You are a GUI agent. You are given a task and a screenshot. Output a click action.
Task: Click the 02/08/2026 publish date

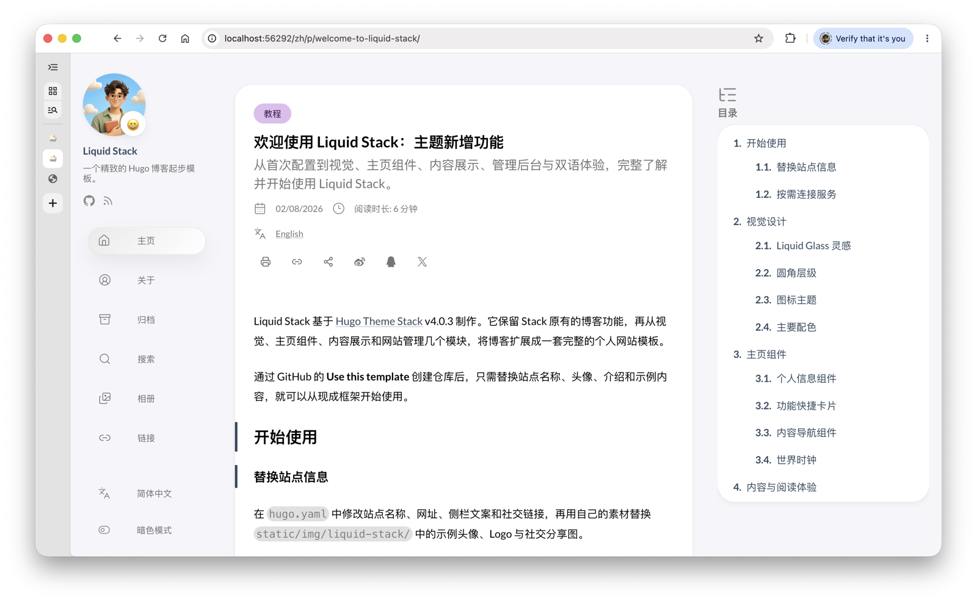[x=299, y=209]
